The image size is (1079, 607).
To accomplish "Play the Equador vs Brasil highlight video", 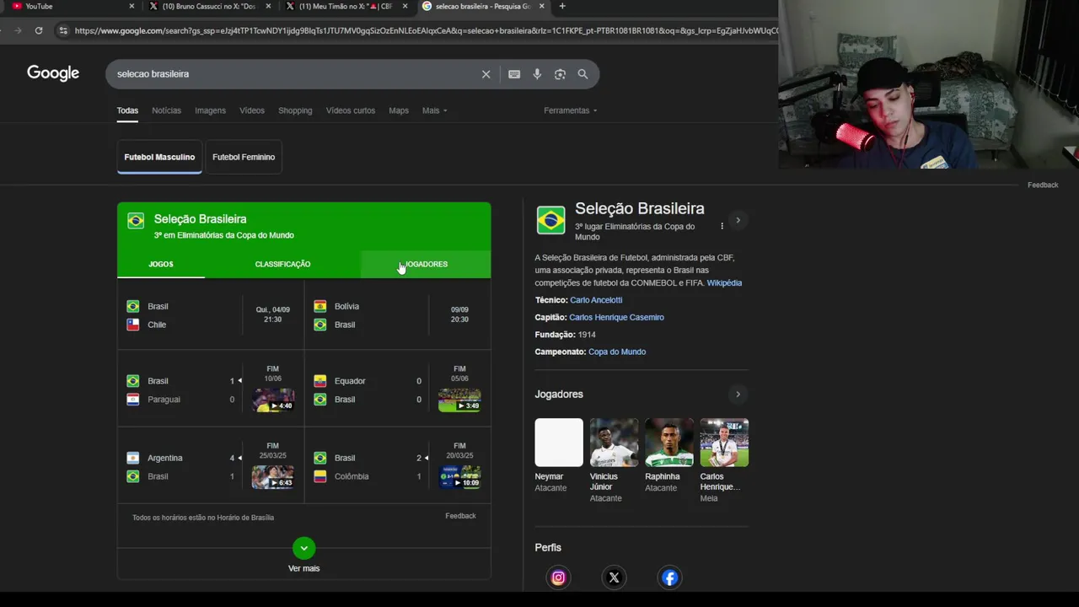I will [x=459, y=400].
